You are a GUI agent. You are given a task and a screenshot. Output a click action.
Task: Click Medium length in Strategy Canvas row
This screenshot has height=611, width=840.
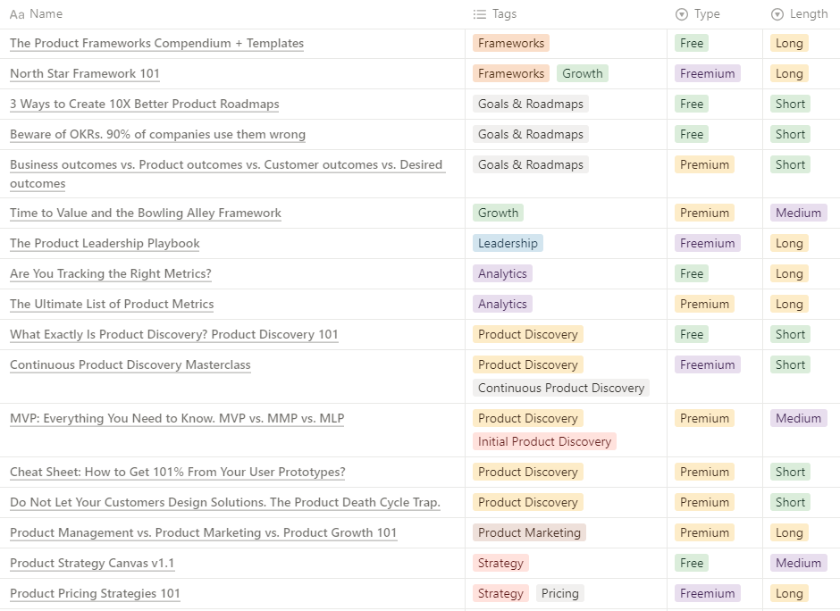[798, 564]
